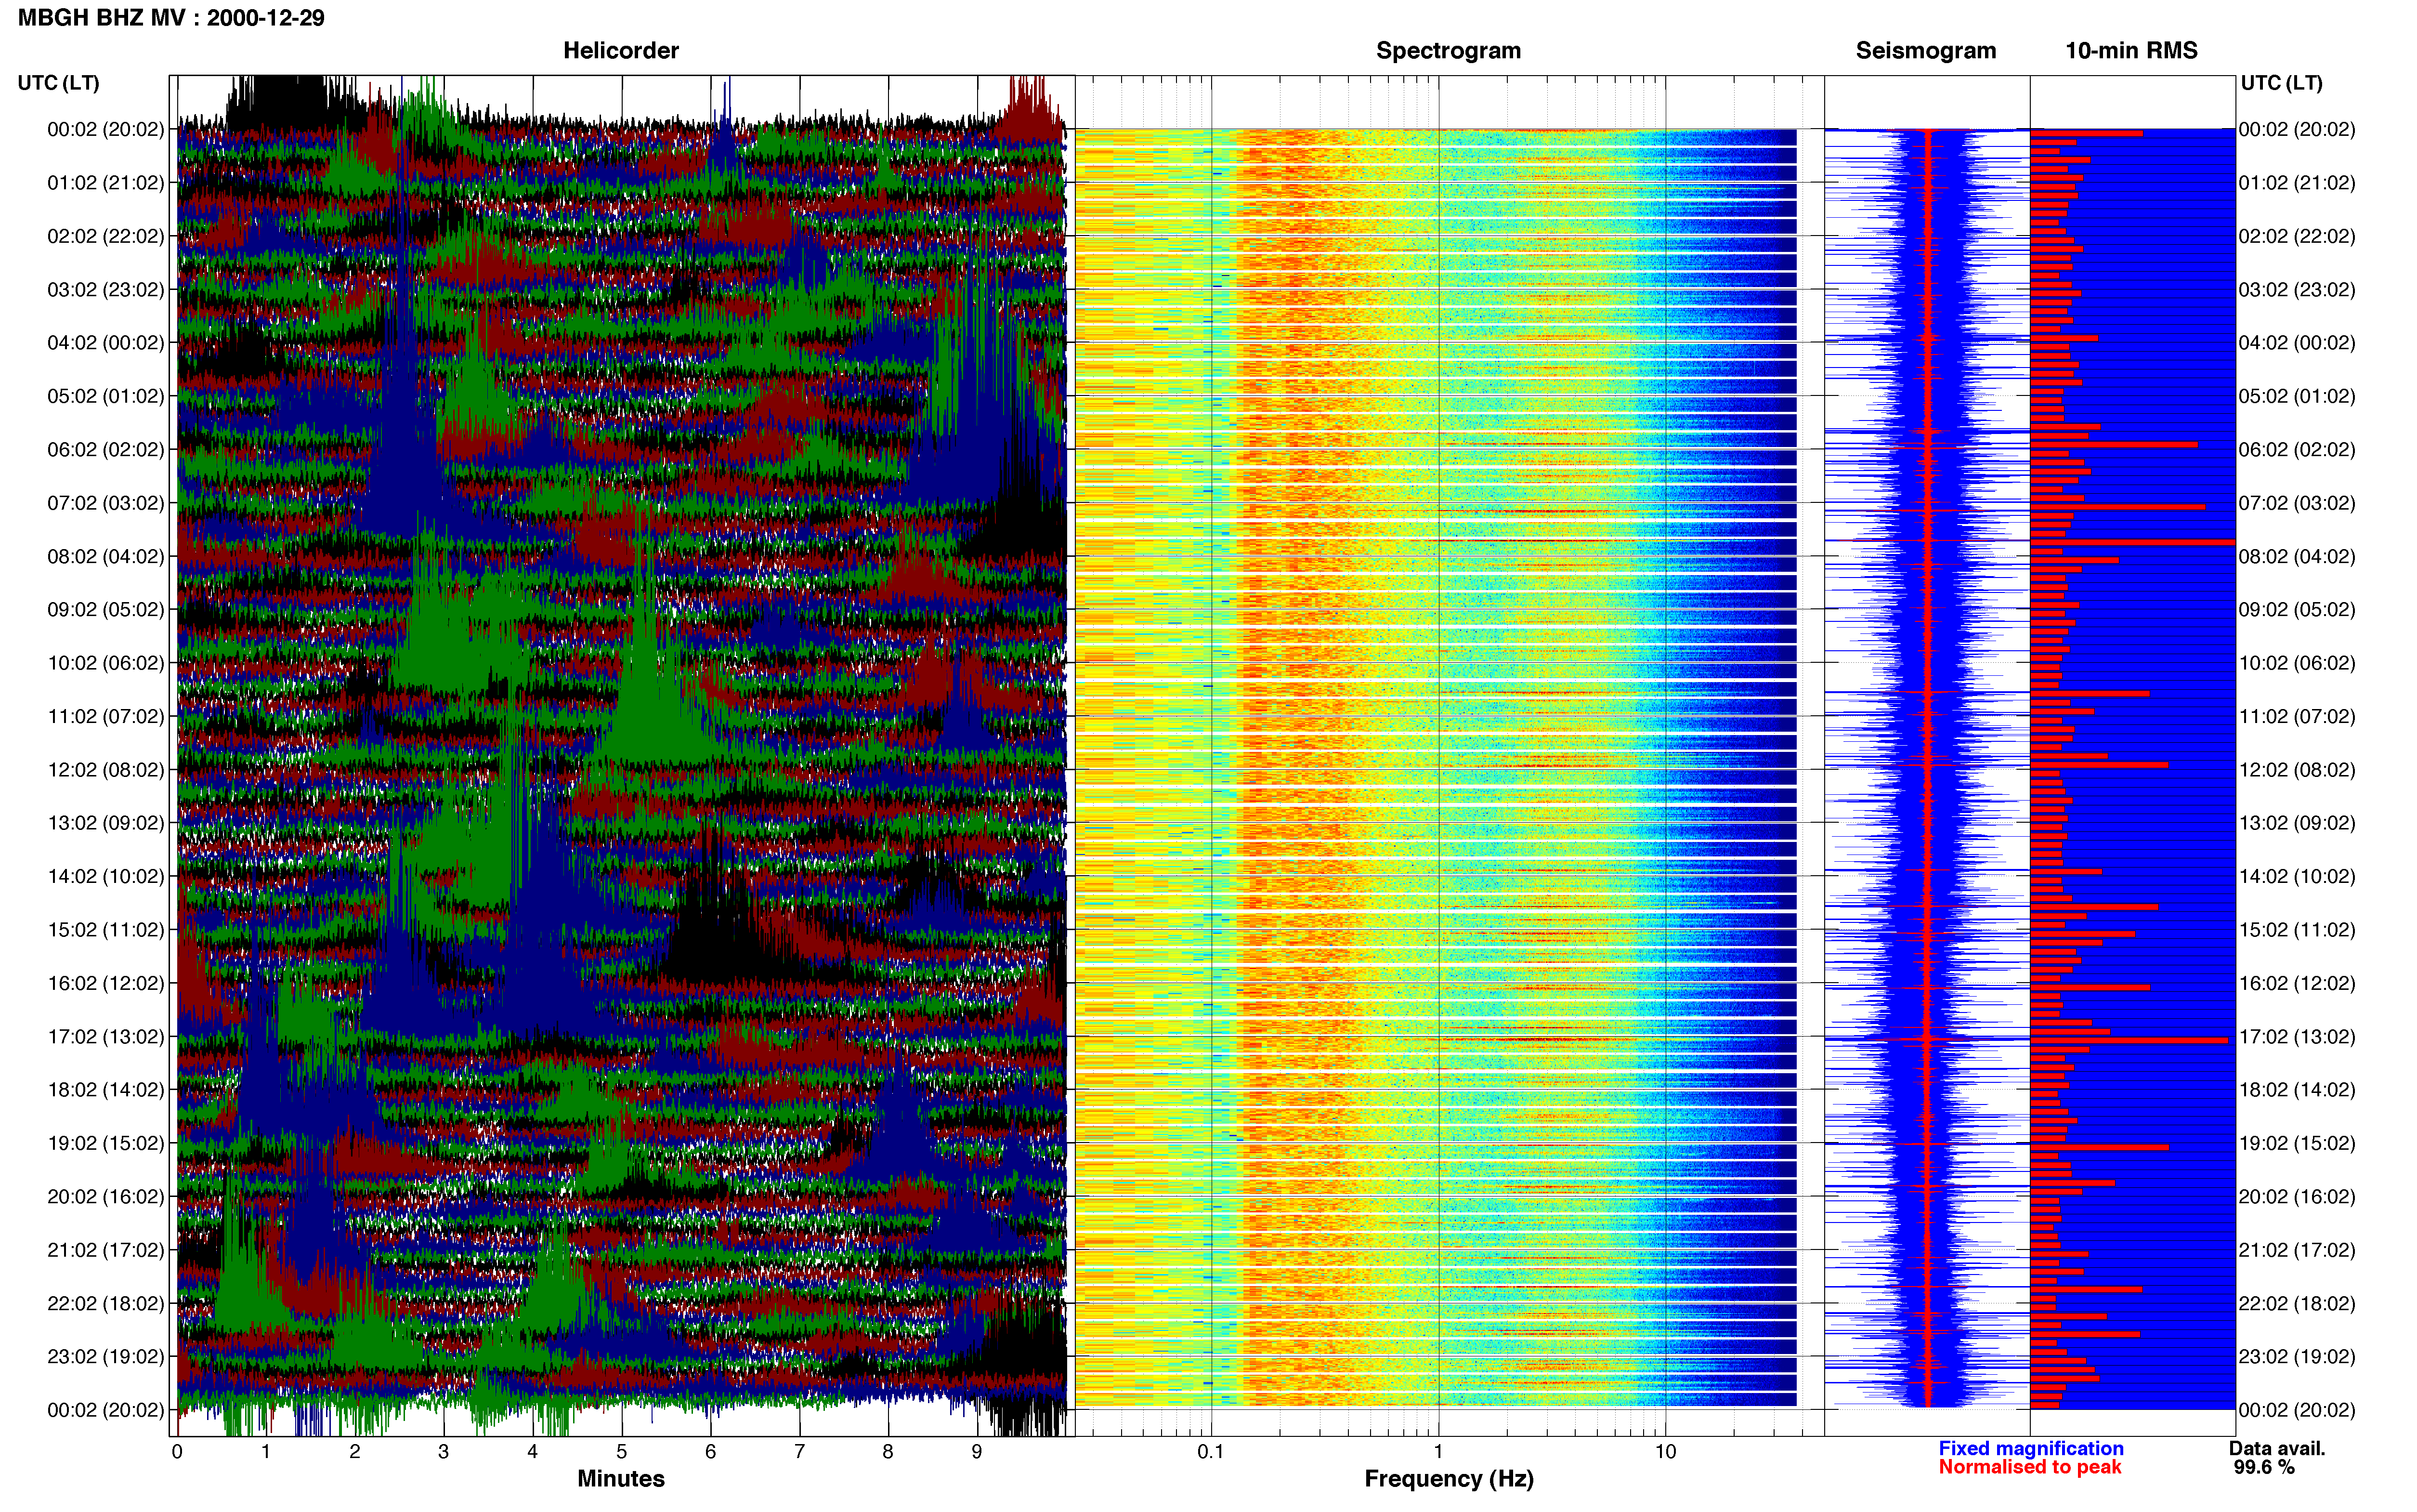Click '21:02 (17:02)' label right of RMS panel
Screen dimensions: 2417x1512
(2297, 1250)
